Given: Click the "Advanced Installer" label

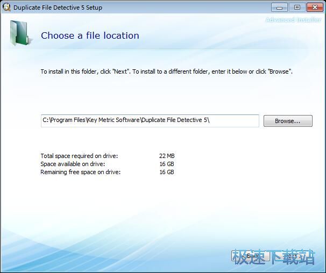Looking at the screenshot, I should click(x=293, y=20).
